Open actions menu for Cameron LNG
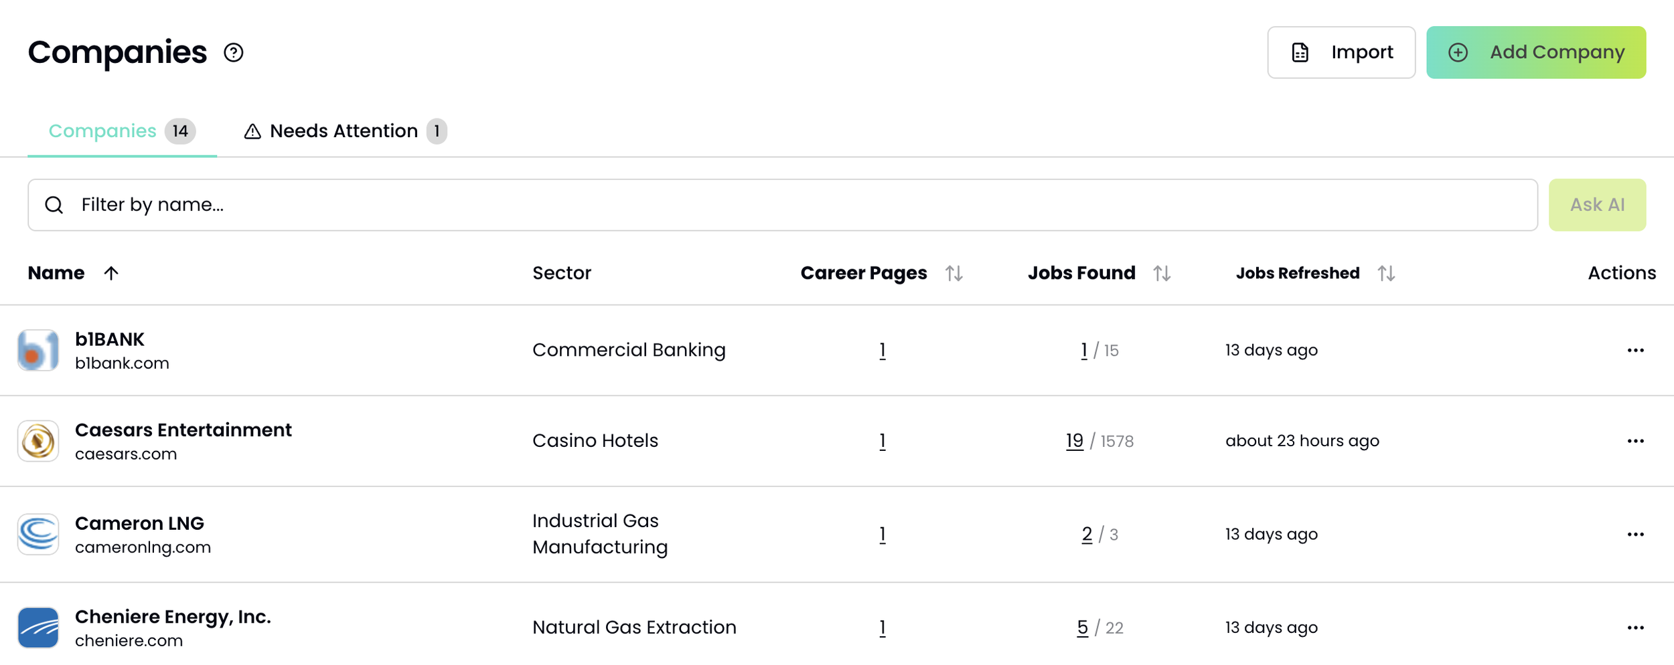Screen dimensions: 1674x665 (x=1635, y=535)
